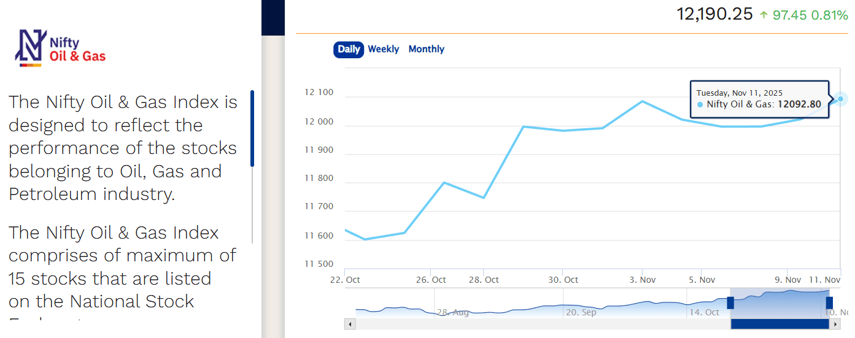This screenshot has height=338, width=855.
Task: Click the first description paragraph
Action: [123, 148]
